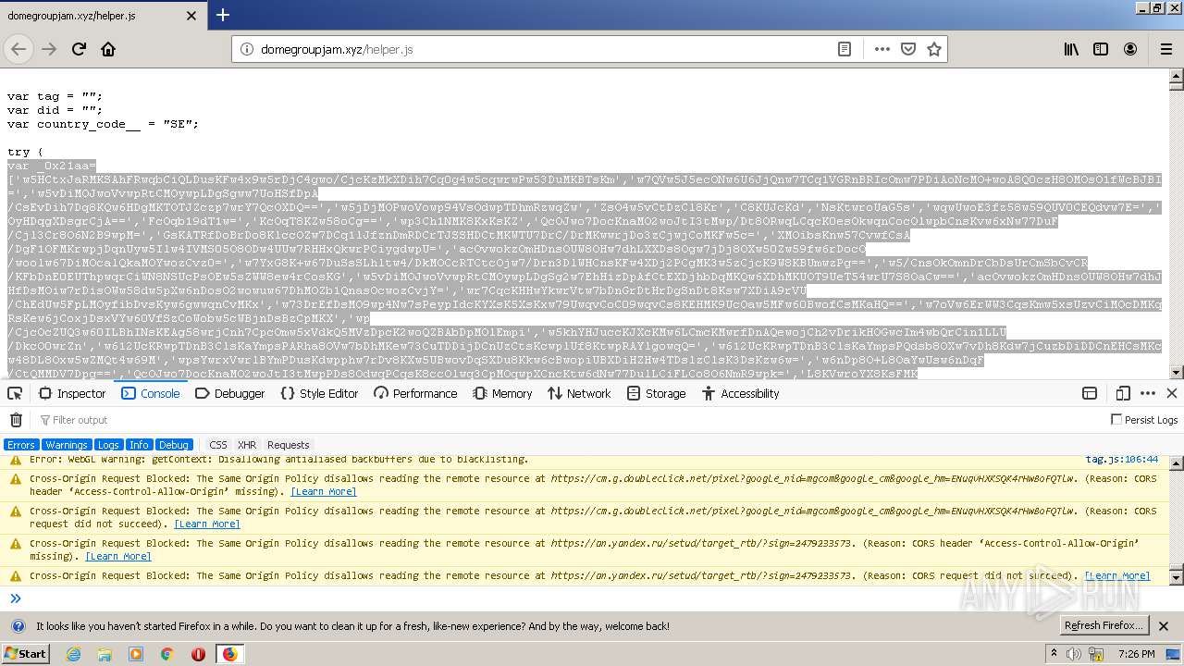
Task: Go back to previous page
Action: coord(19,49)
